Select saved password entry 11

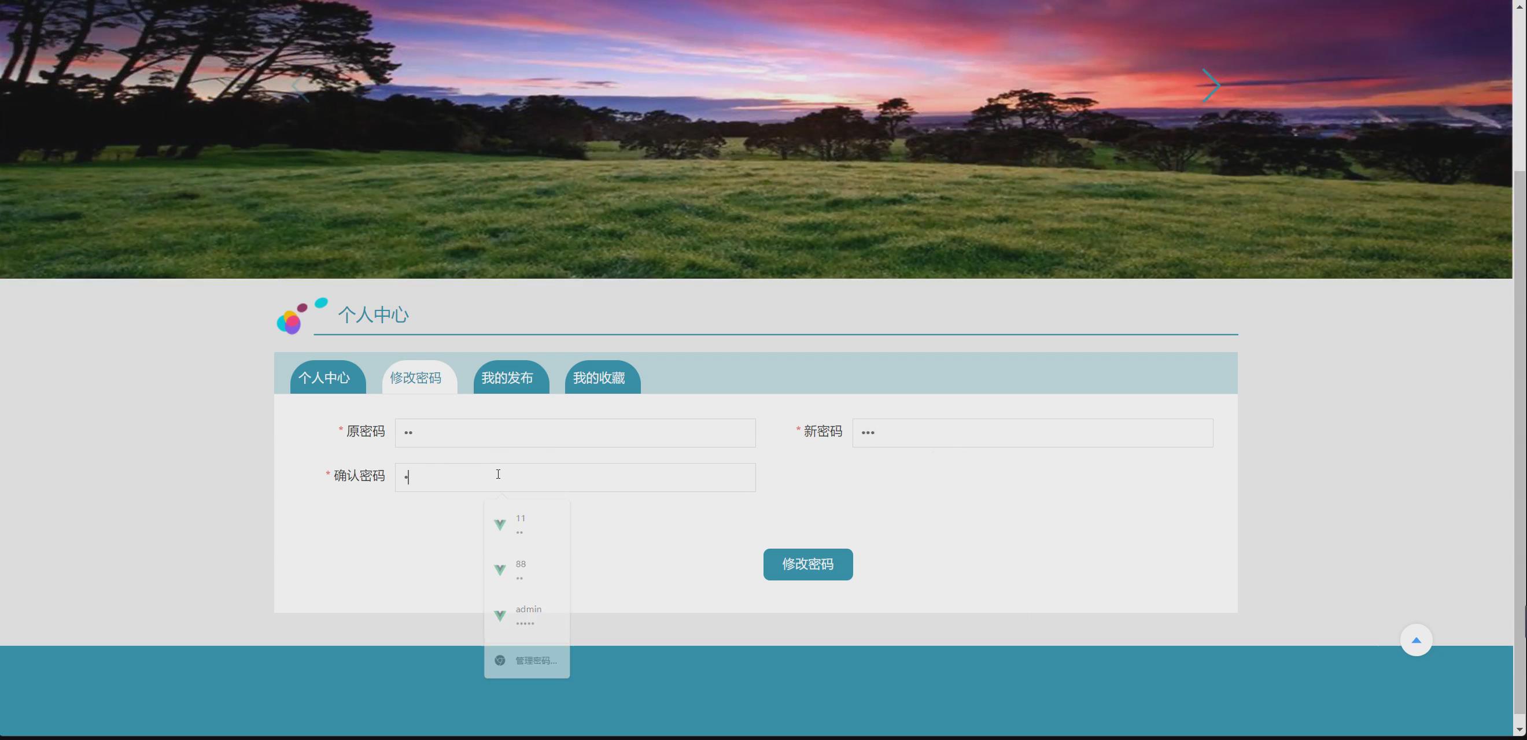point(526,524)
